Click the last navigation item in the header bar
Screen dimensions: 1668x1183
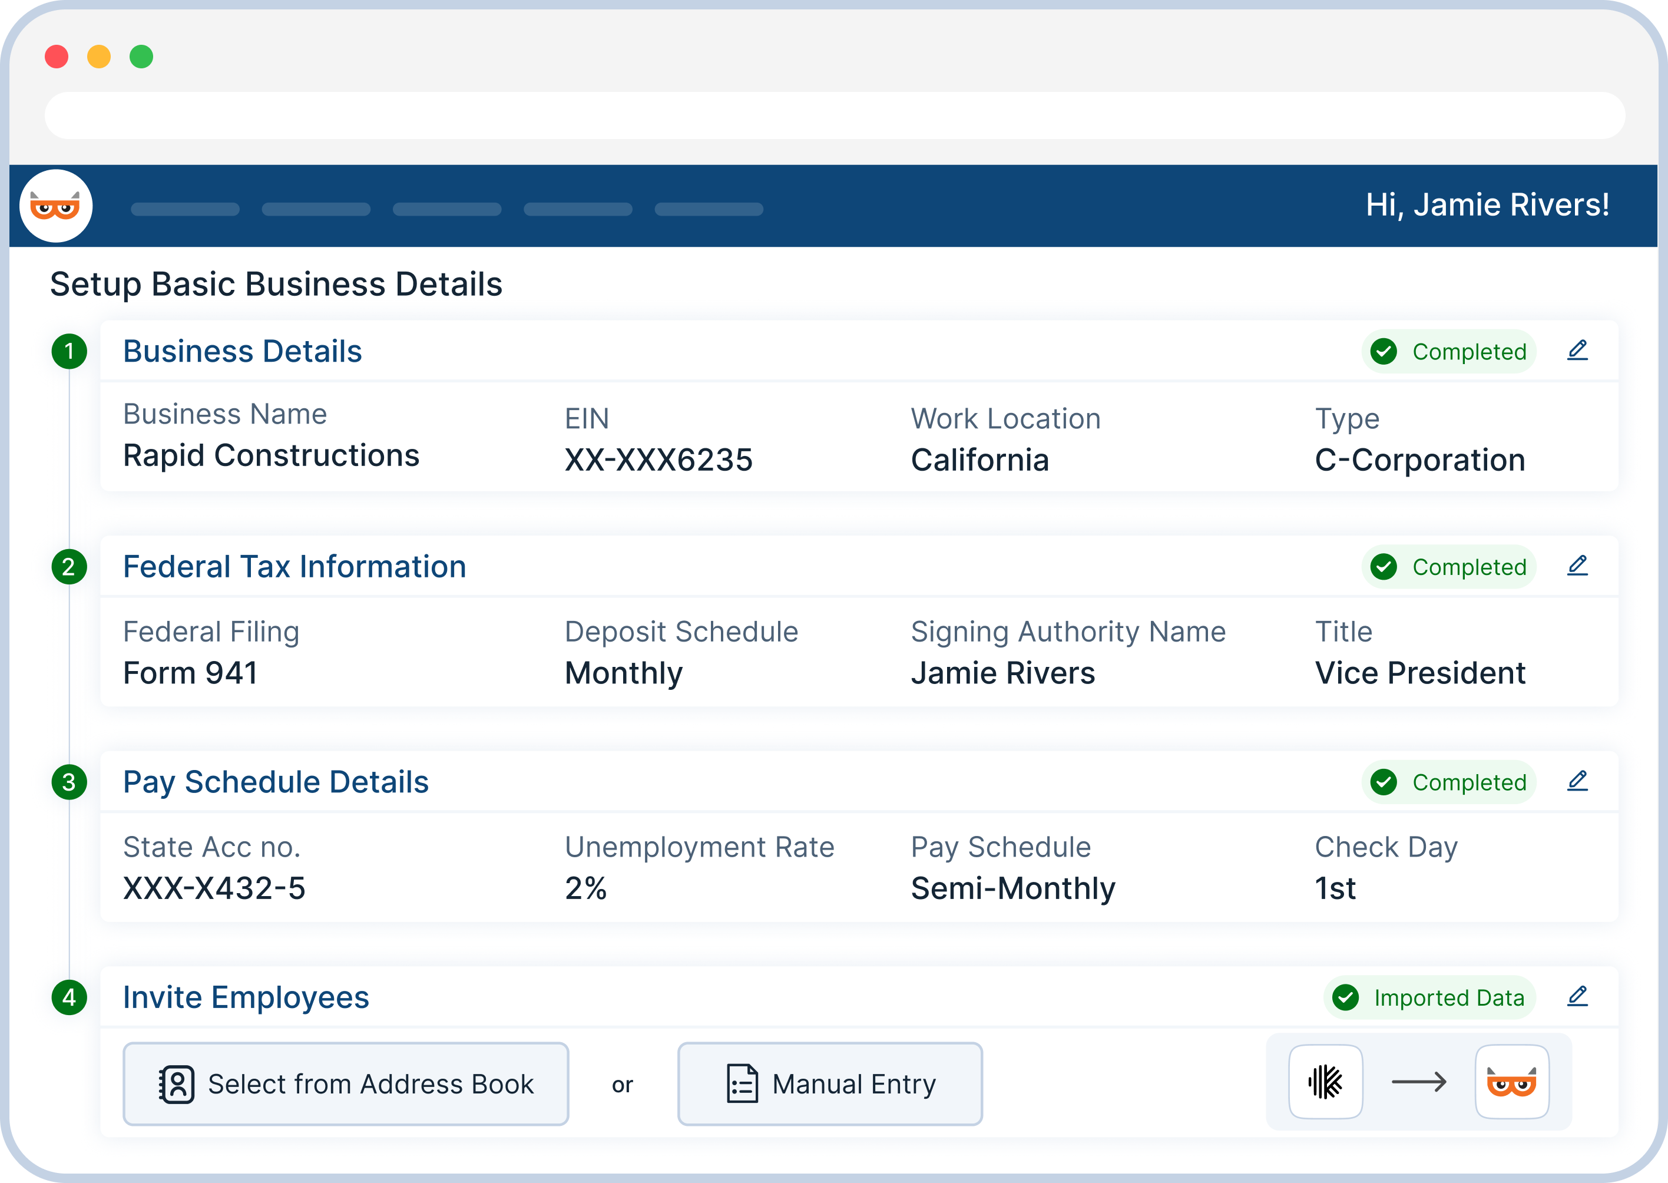pyautogui.click(x=709, y=209)
